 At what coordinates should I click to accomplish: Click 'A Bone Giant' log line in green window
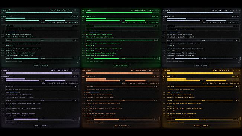[100, 55]
